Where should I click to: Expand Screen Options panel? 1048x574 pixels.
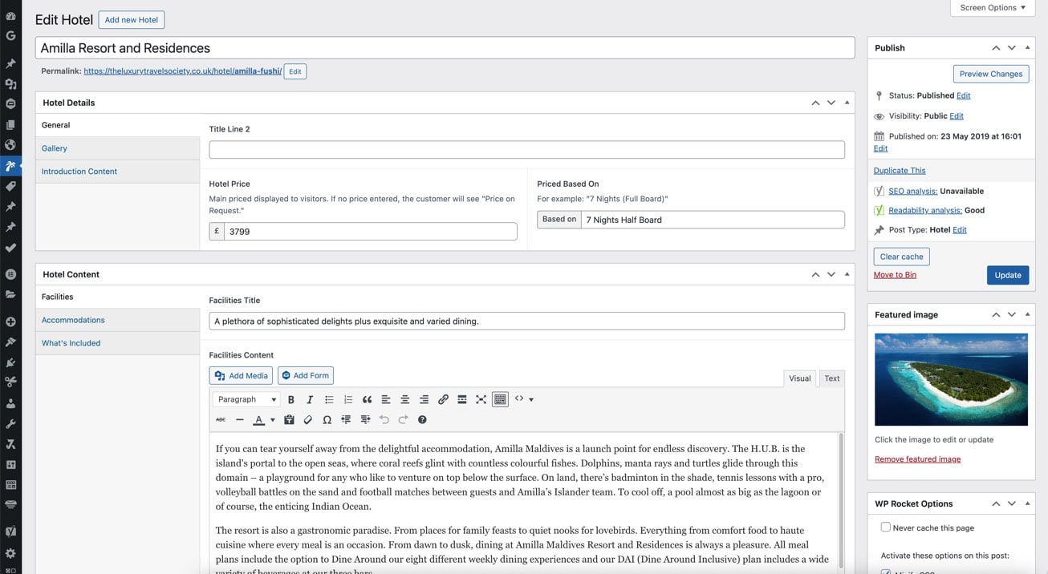coord(993,8)
